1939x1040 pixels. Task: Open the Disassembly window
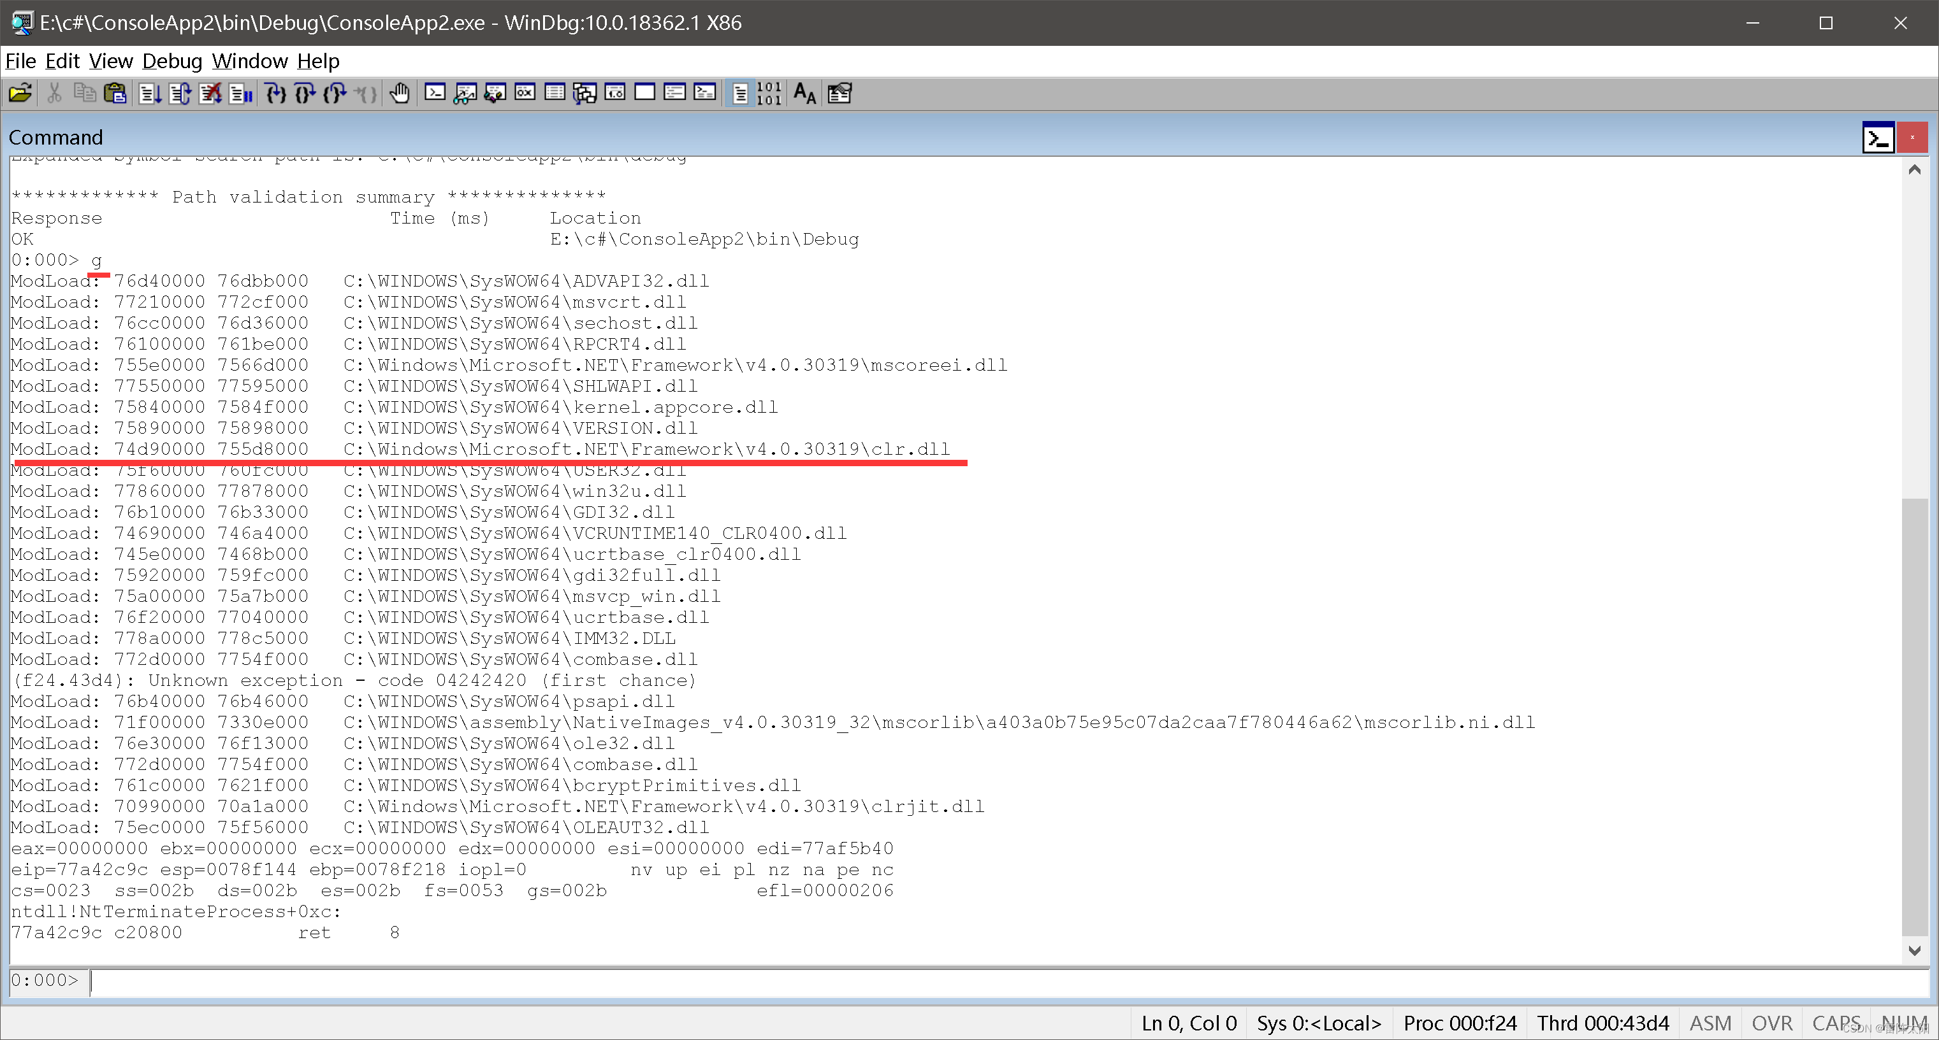615,92
